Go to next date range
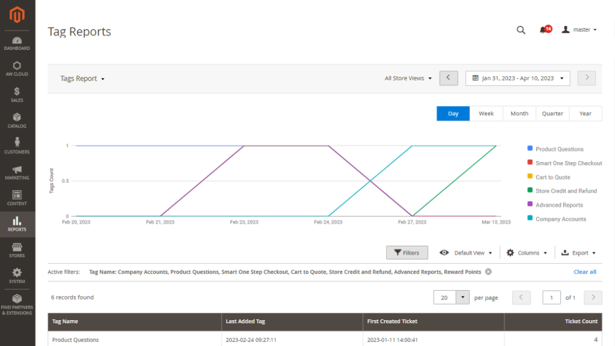The height and width of the screenshot is (346, 615). click(x=587, y=78)
